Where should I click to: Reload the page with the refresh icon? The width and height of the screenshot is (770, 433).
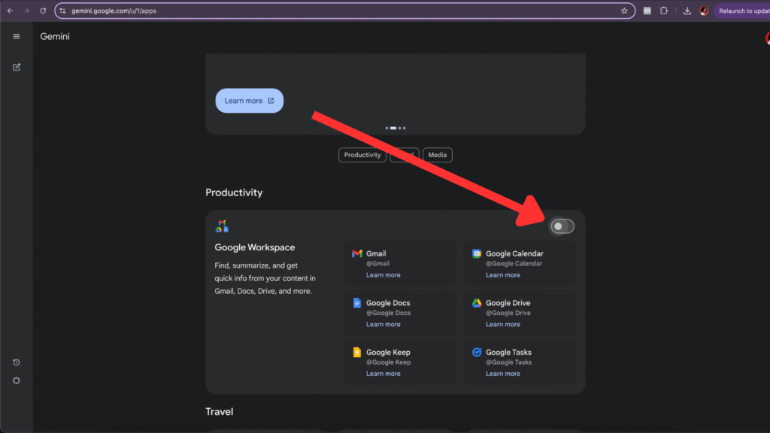click(43, 11)
